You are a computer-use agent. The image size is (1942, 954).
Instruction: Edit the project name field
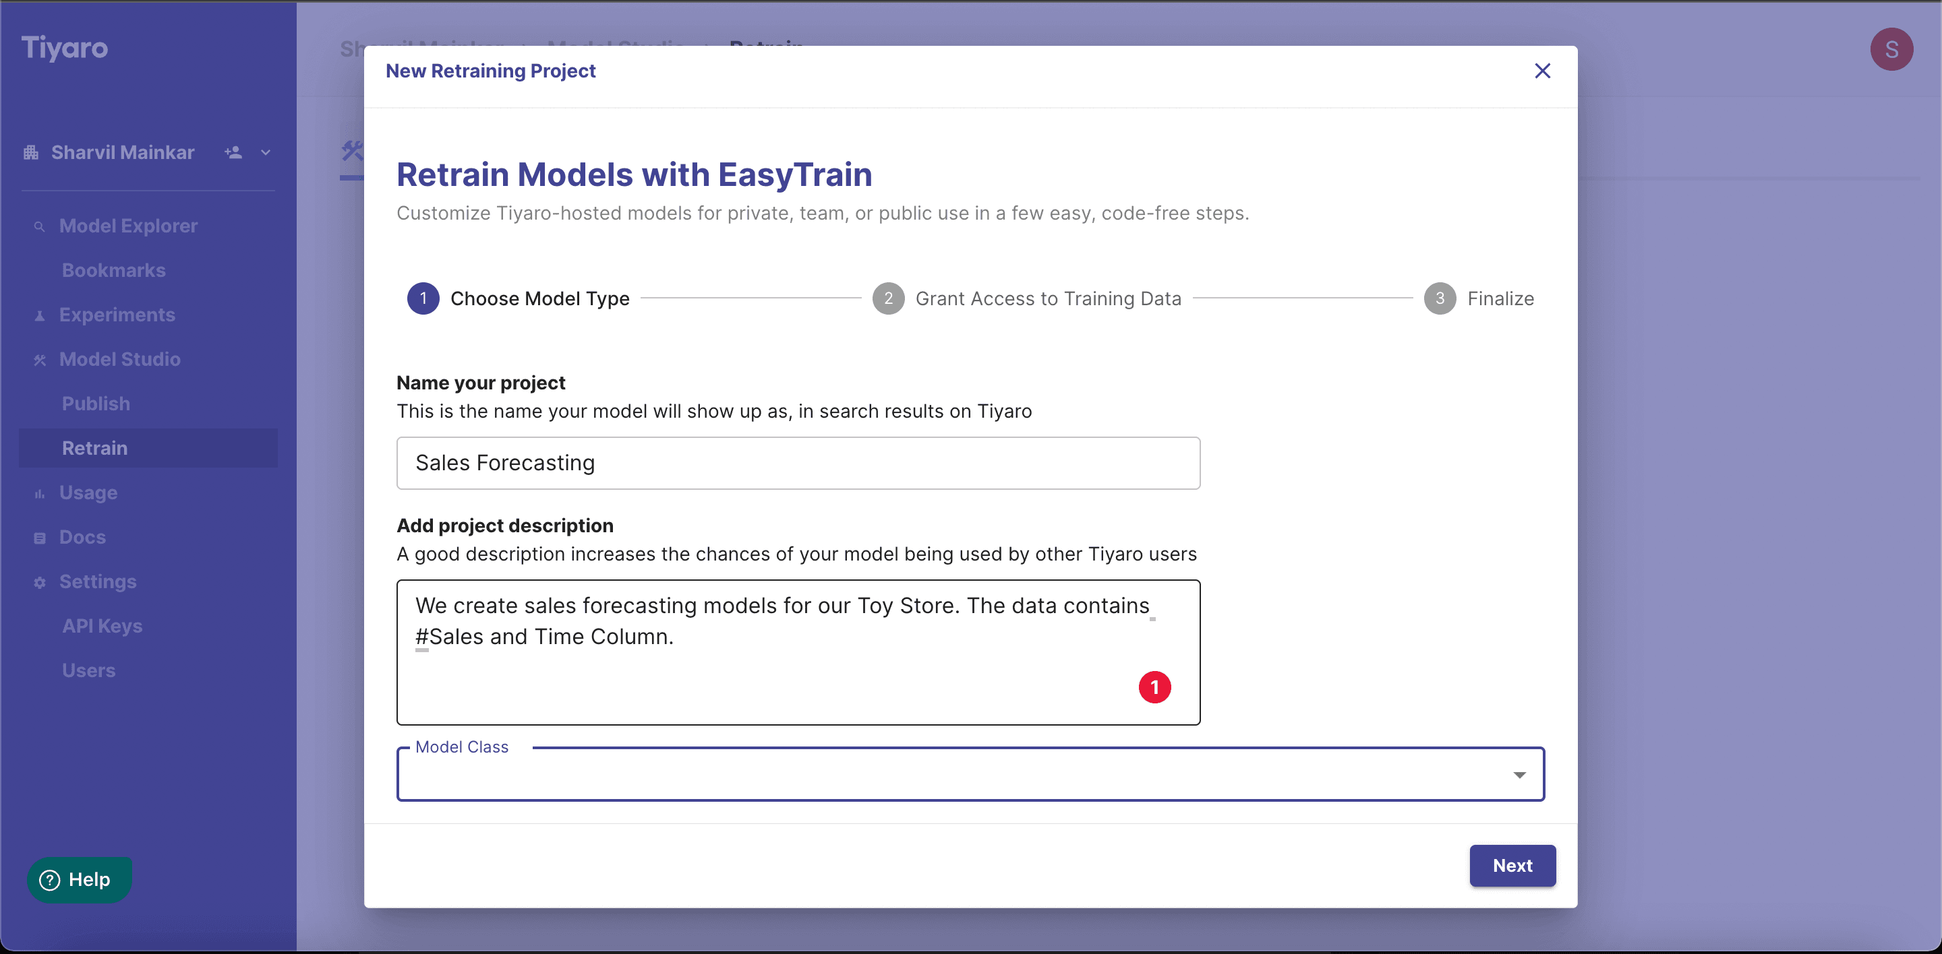(798, 463)
